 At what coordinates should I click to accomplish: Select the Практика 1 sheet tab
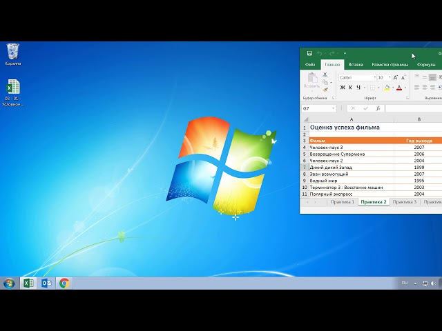click(x=343, y=202)
